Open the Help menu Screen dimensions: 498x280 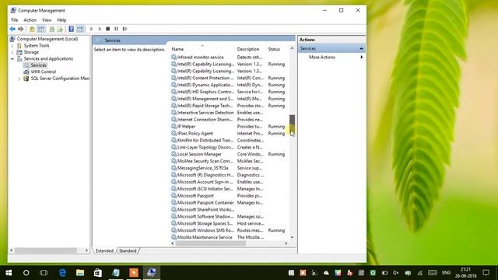(x=61, y=20)
